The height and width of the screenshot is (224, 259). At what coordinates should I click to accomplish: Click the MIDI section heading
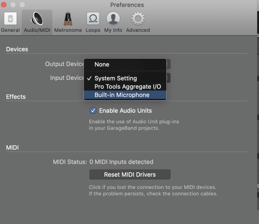(x=12, y=148)
